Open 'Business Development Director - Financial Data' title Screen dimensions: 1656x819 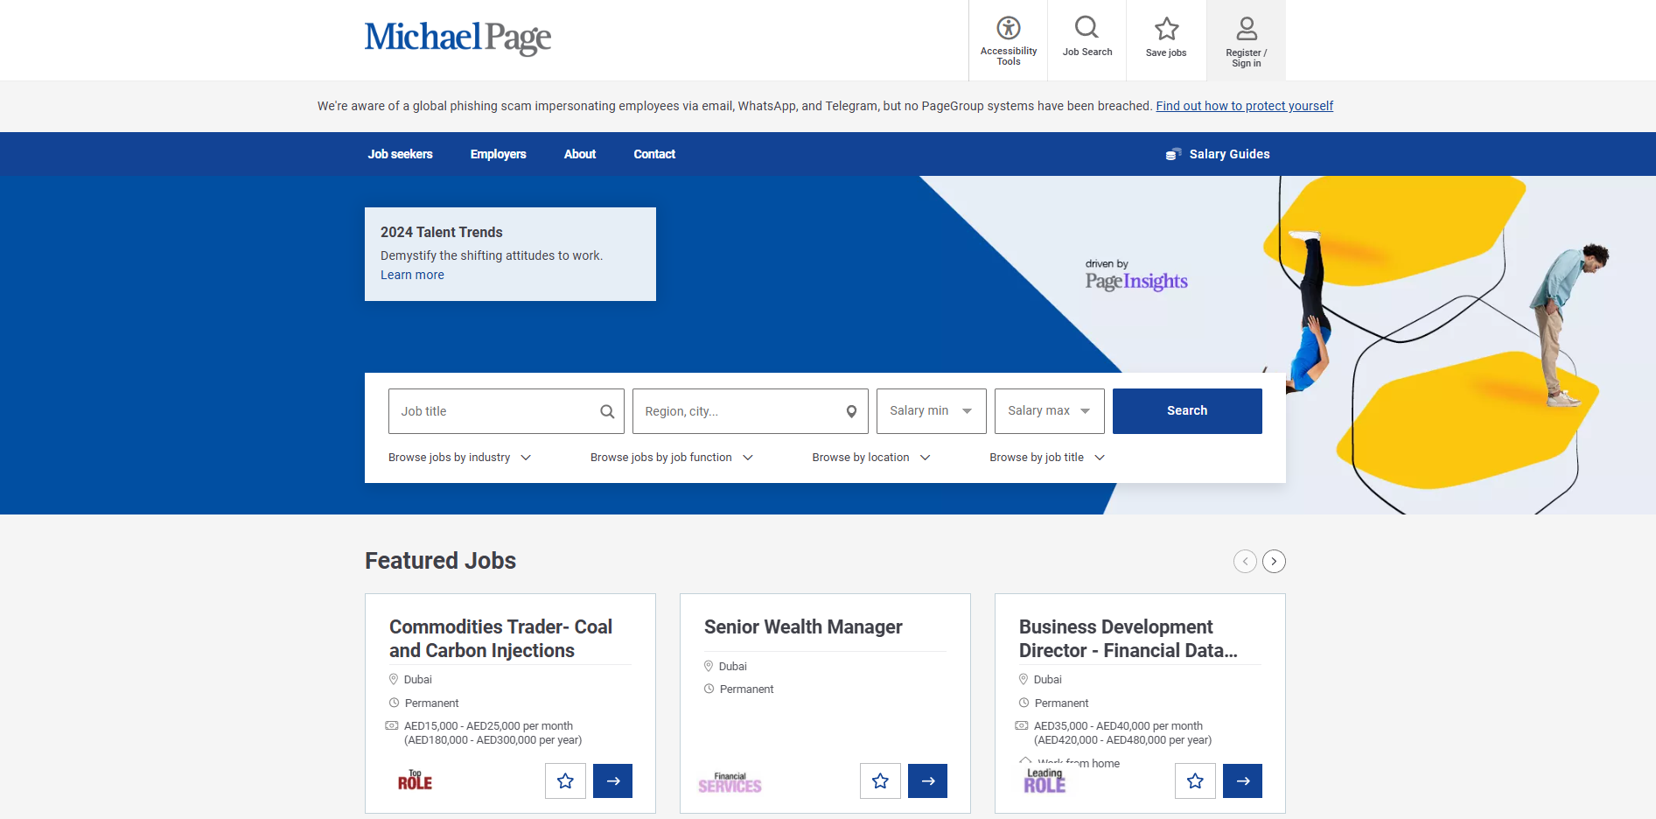(x=1128, y=639)
